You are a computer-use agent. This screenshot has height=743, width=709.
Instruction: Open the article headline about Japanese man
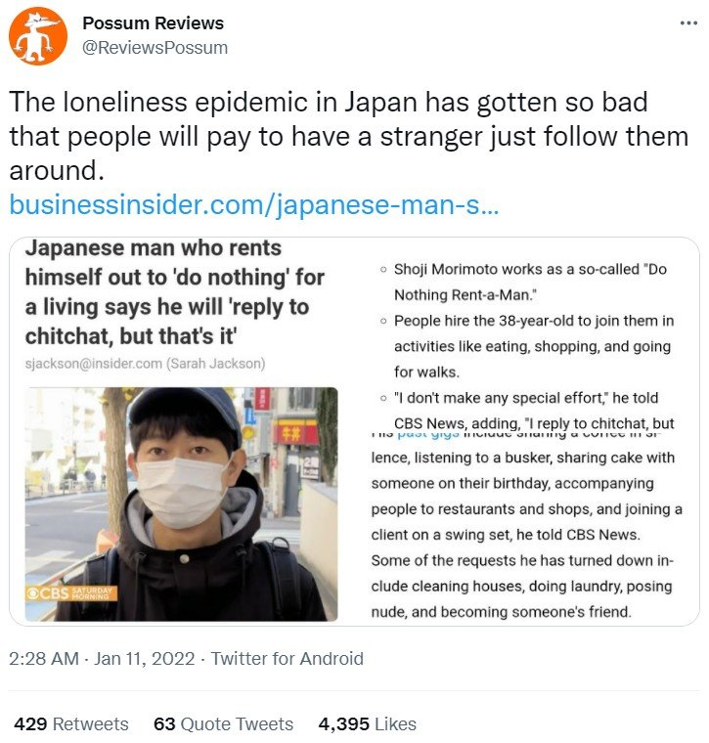click(x=175, y=292)
